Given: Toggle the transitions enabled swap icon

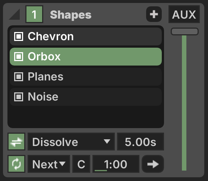Looking at the screenshot, I should [16, 142].
